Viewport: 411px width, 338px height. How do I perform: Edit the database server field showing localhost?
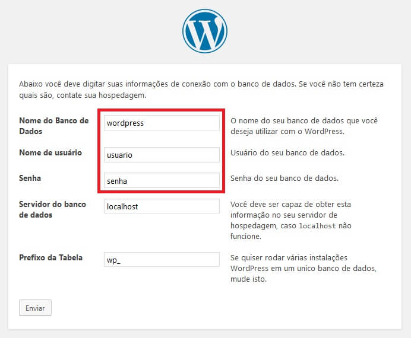pos(162,206)
